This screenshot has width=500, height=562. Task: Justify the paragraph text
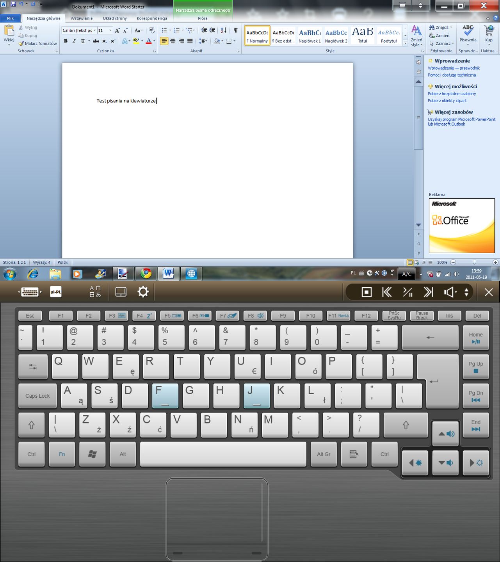[x=190, y=41]
